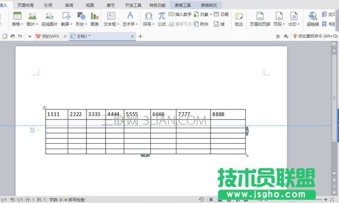Switch to the 引用 ribbon tab

pyautogui.click(x=48, y=5)
